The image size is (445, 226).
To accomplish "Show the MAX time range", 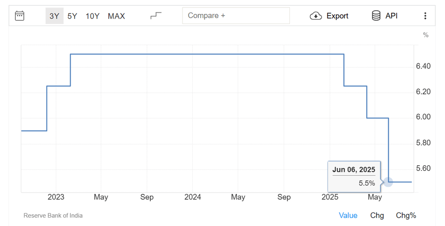I will (116, 16).
